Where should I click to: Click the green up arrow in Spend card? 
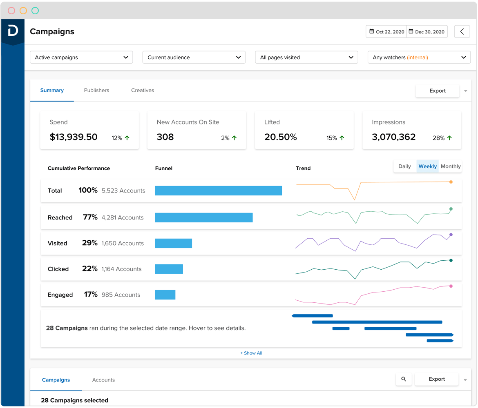tap(127, 138)
